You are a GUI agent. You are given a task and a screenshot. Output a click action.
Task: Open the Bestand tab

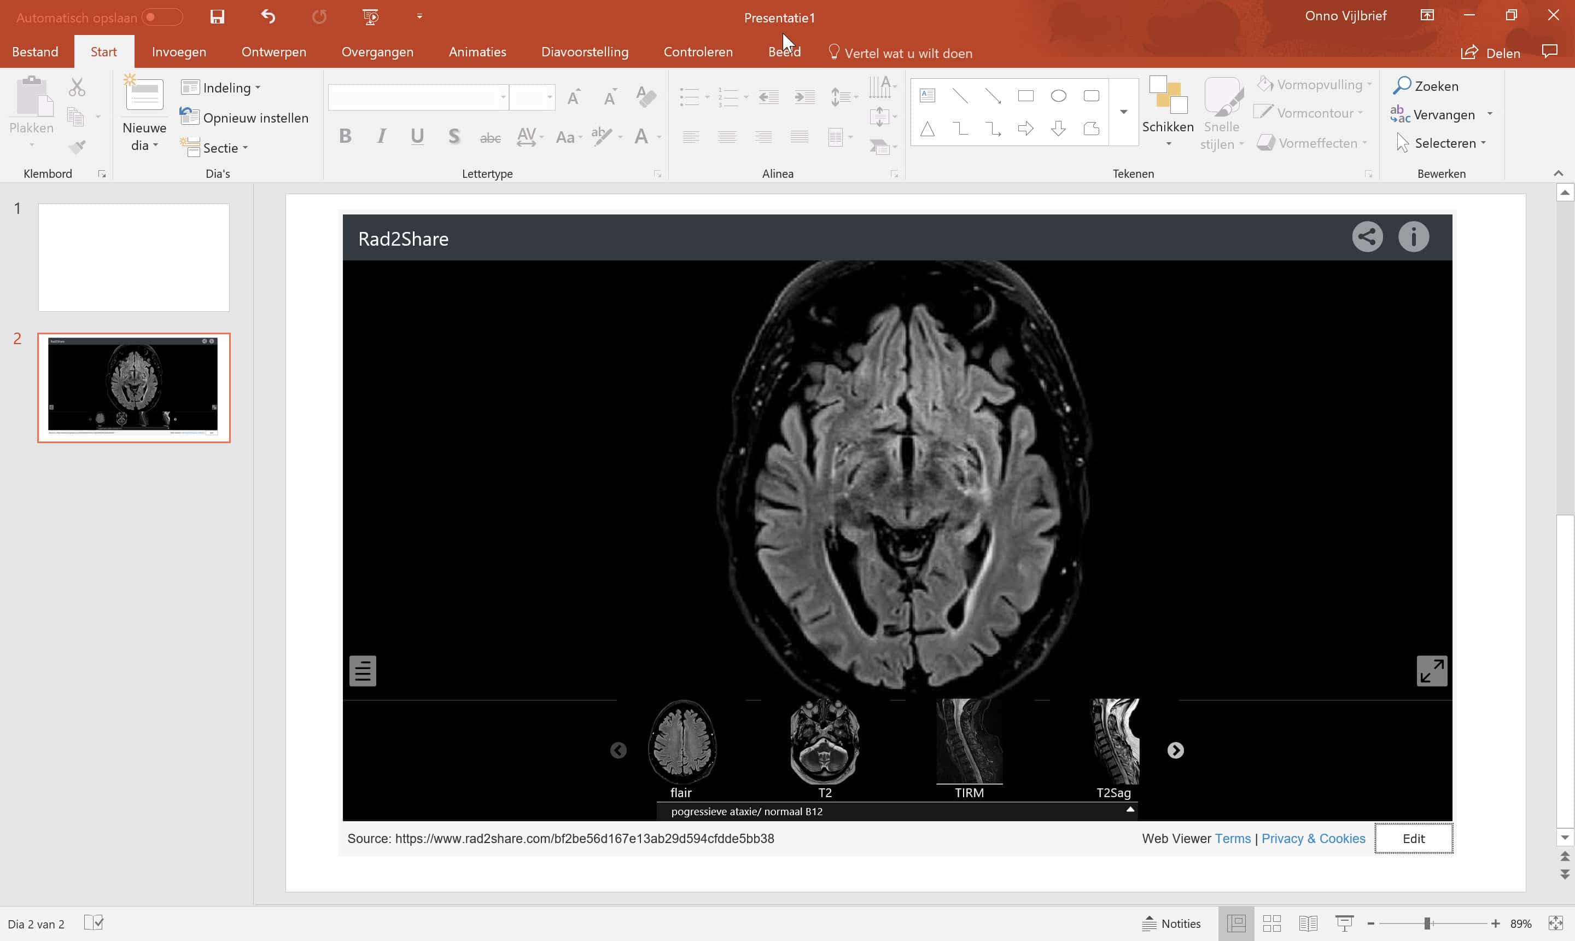coord(35,51)
